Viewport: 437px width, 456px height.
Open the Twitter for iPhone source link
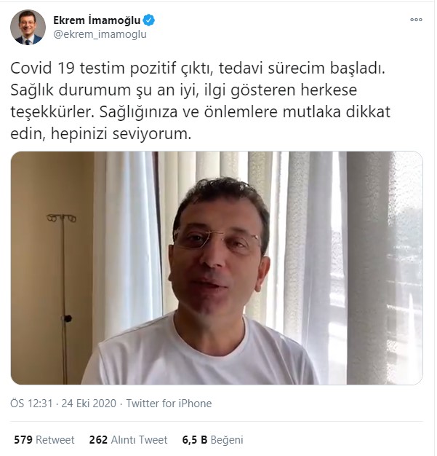(169, 404)
